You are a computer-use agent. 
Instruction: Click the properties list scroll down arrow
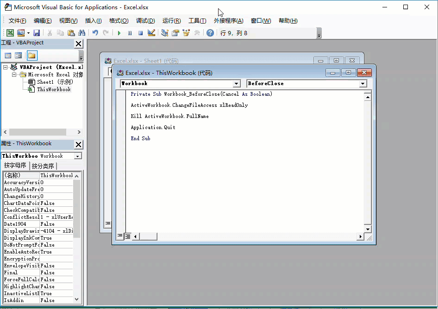(77, 299)
